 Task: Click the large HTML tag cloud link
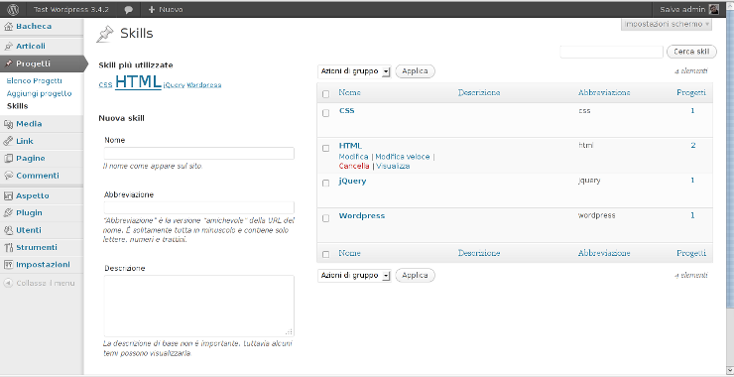(138, 81)
